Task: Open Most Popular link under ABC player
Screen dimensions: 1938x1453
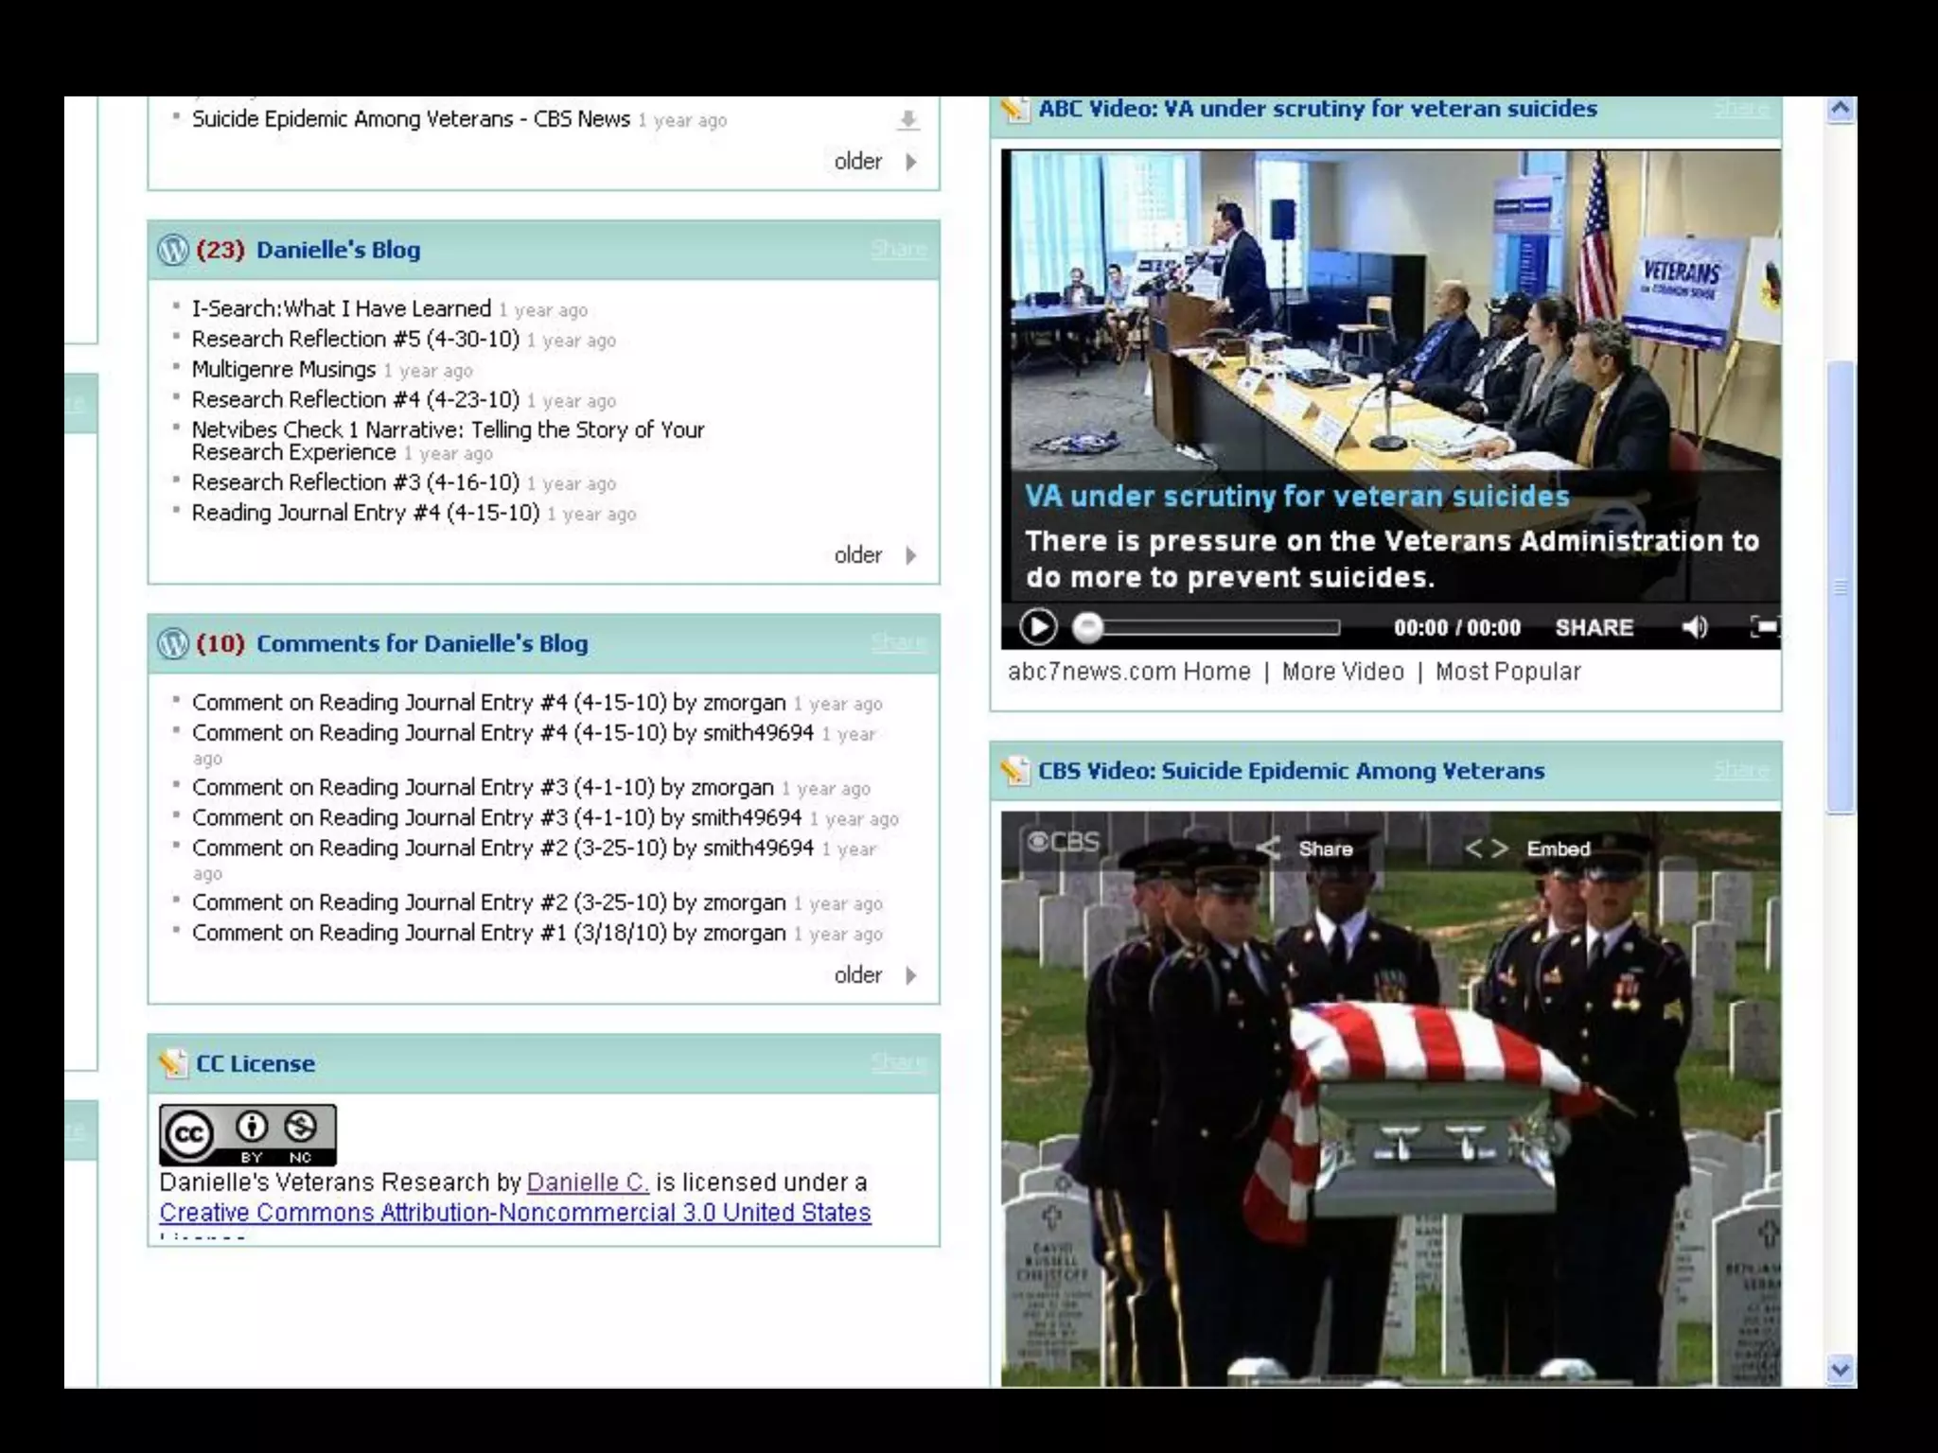Action: pos(1507,672)
